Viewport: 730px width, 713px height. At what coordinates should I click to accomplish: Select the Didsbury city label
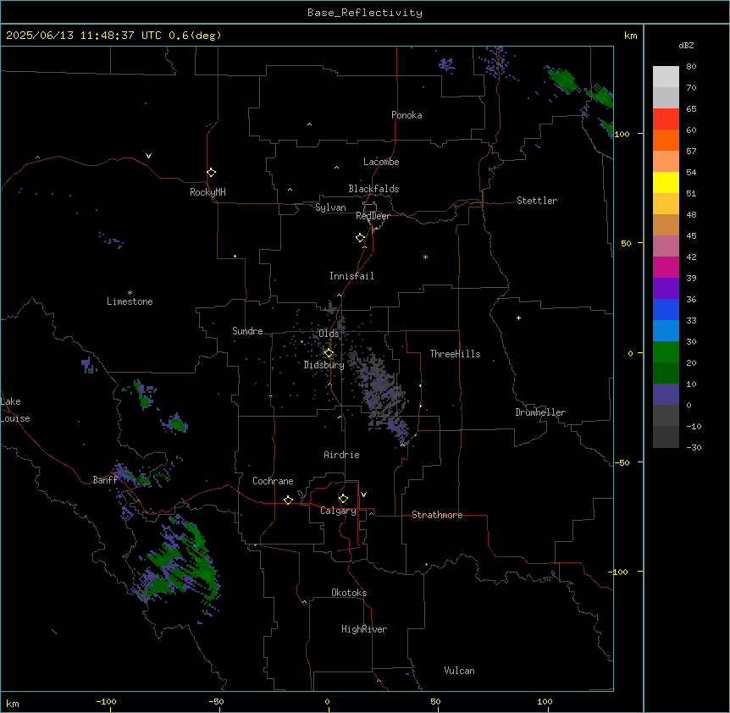(324, 365)
